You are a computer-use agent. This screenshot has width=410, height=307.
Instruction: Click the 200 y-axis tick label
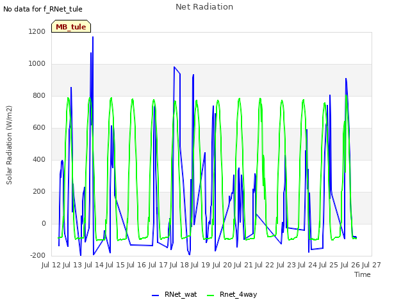tap(39, 192)
